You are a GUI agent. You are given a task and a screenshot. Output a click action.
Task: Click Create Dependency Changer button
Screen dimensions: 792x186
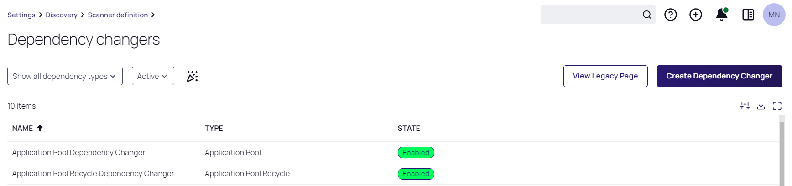pyautogui.click(x=719, y=76)
